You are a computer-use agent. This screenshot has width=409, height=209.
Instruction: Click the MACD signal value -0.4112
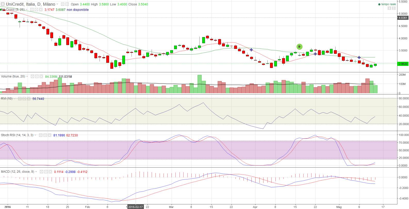point(82,172)
